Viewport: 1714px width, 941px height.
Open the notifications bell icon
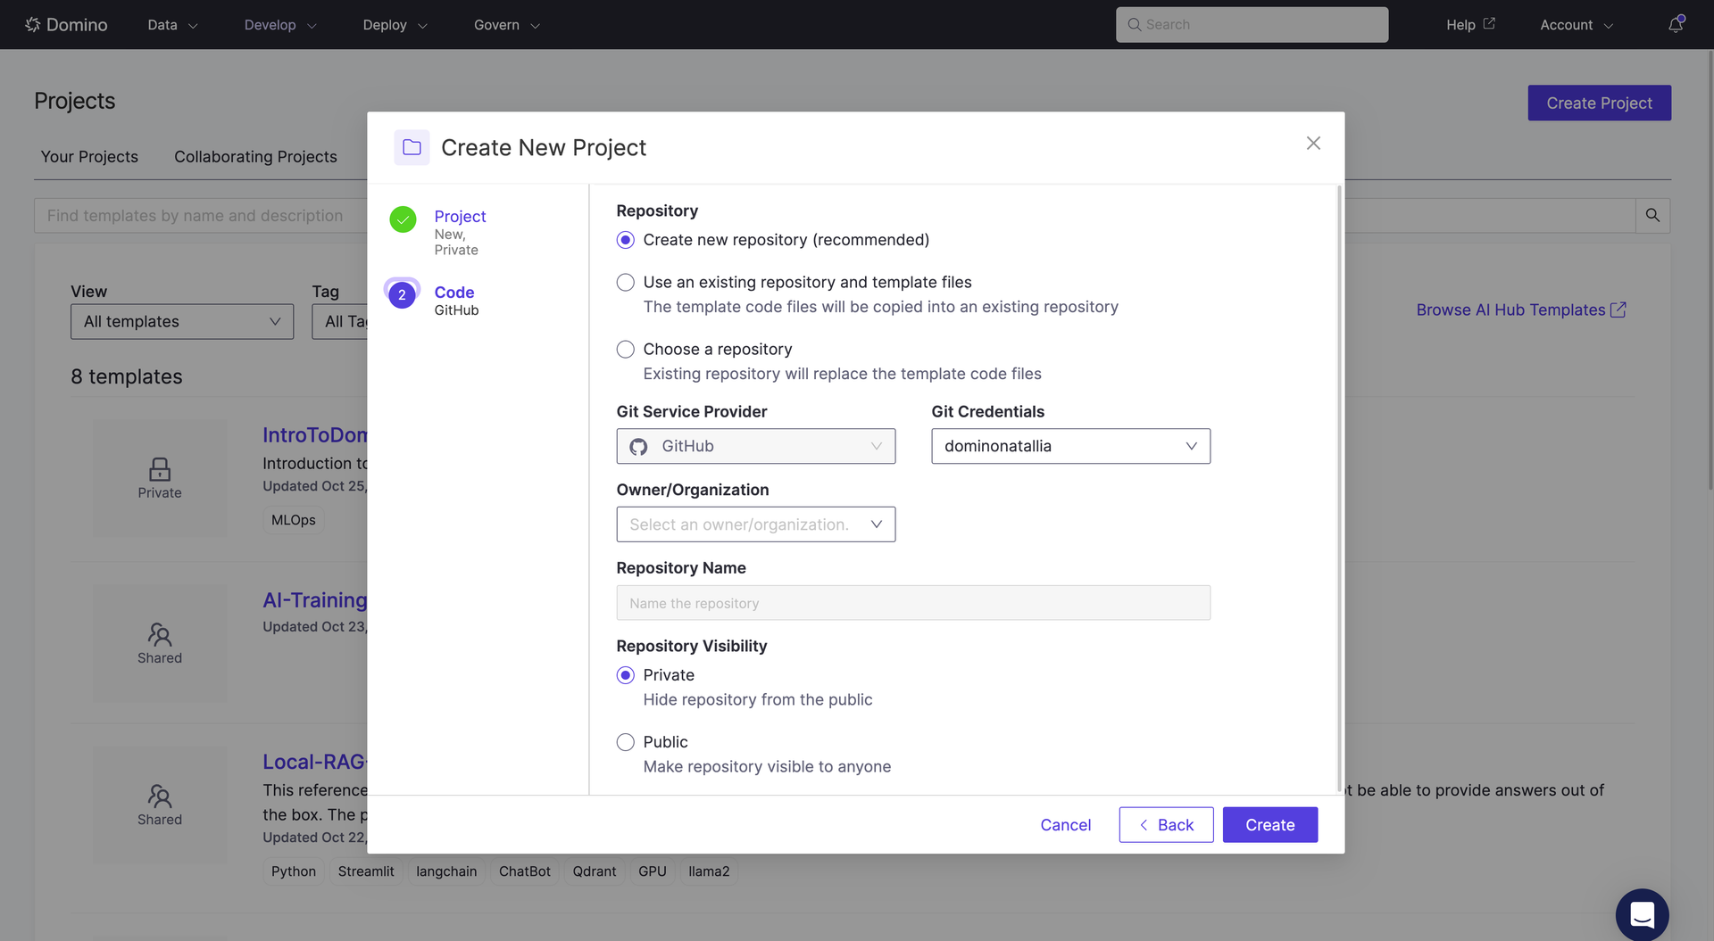coord(1676,24)
